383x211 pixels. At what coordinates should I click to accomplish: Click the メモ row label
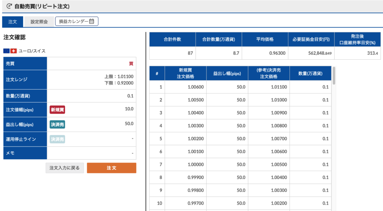click(10, 153)
